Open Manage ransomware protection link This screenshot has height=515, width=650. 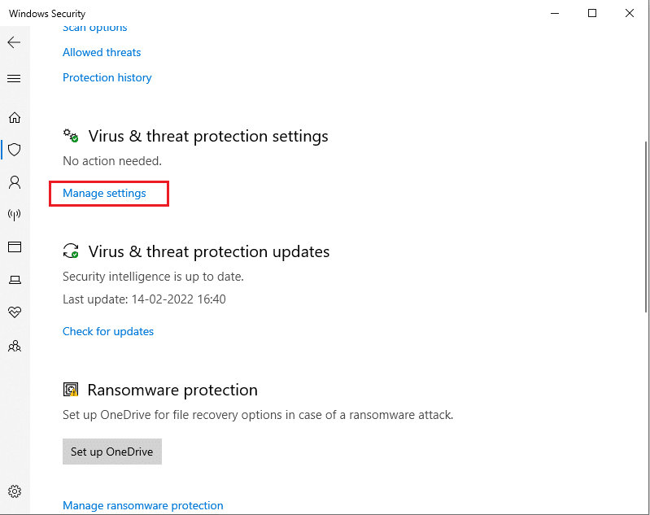coord(142,505)
